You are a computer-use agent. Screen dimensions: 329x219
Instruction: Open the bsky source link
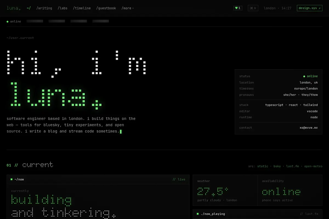click(x=277, y=166)
